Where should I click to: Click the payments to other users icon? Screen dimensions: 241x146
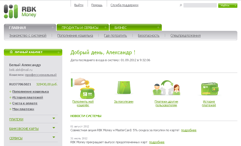coord(167,88)
